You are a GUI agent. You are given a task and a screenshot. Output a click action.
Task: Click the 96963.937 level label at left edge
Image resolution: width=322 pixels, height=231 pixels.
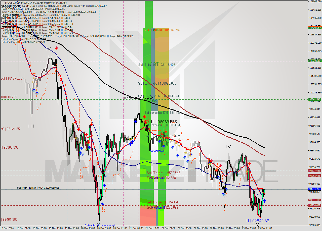pyautogui.click(x=9, y=147)
